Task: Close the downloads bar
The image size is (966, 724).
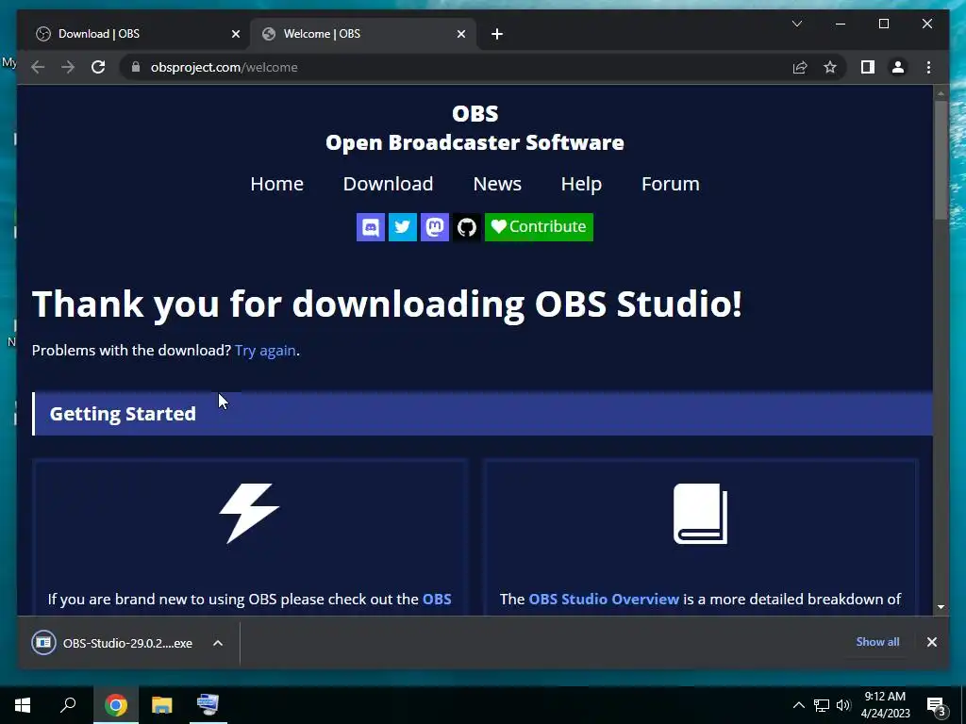Action: pyautogui.click(x=931, y=642)
